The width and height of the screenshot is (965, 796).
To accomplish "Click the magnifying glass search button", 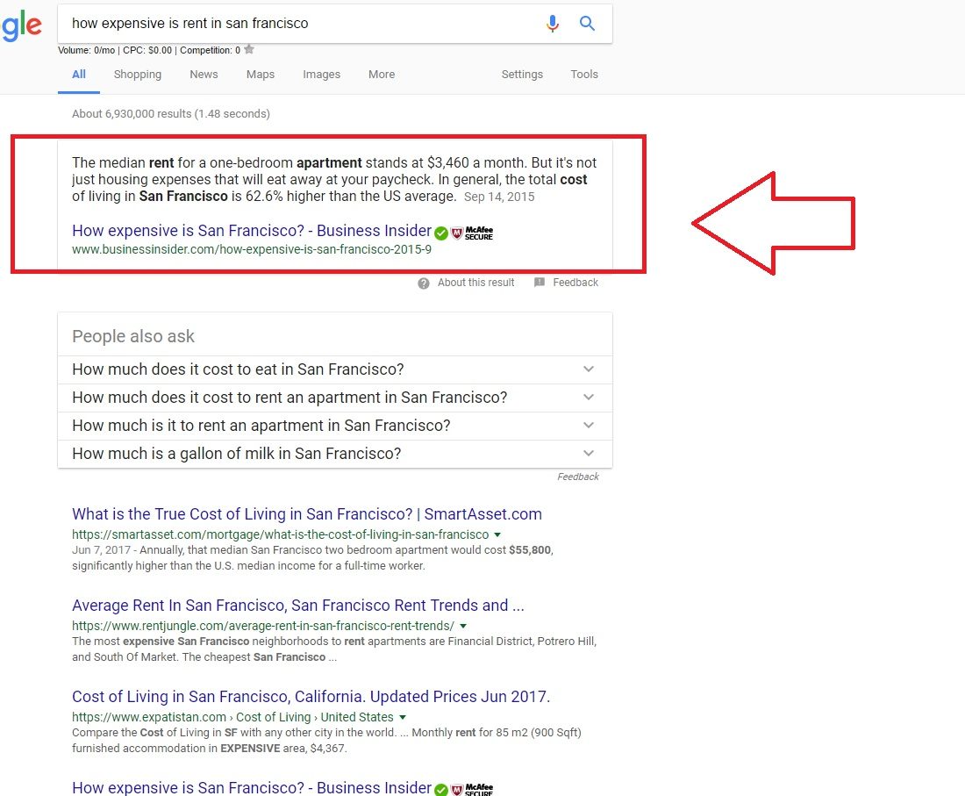I will click(x=587, y=24).
